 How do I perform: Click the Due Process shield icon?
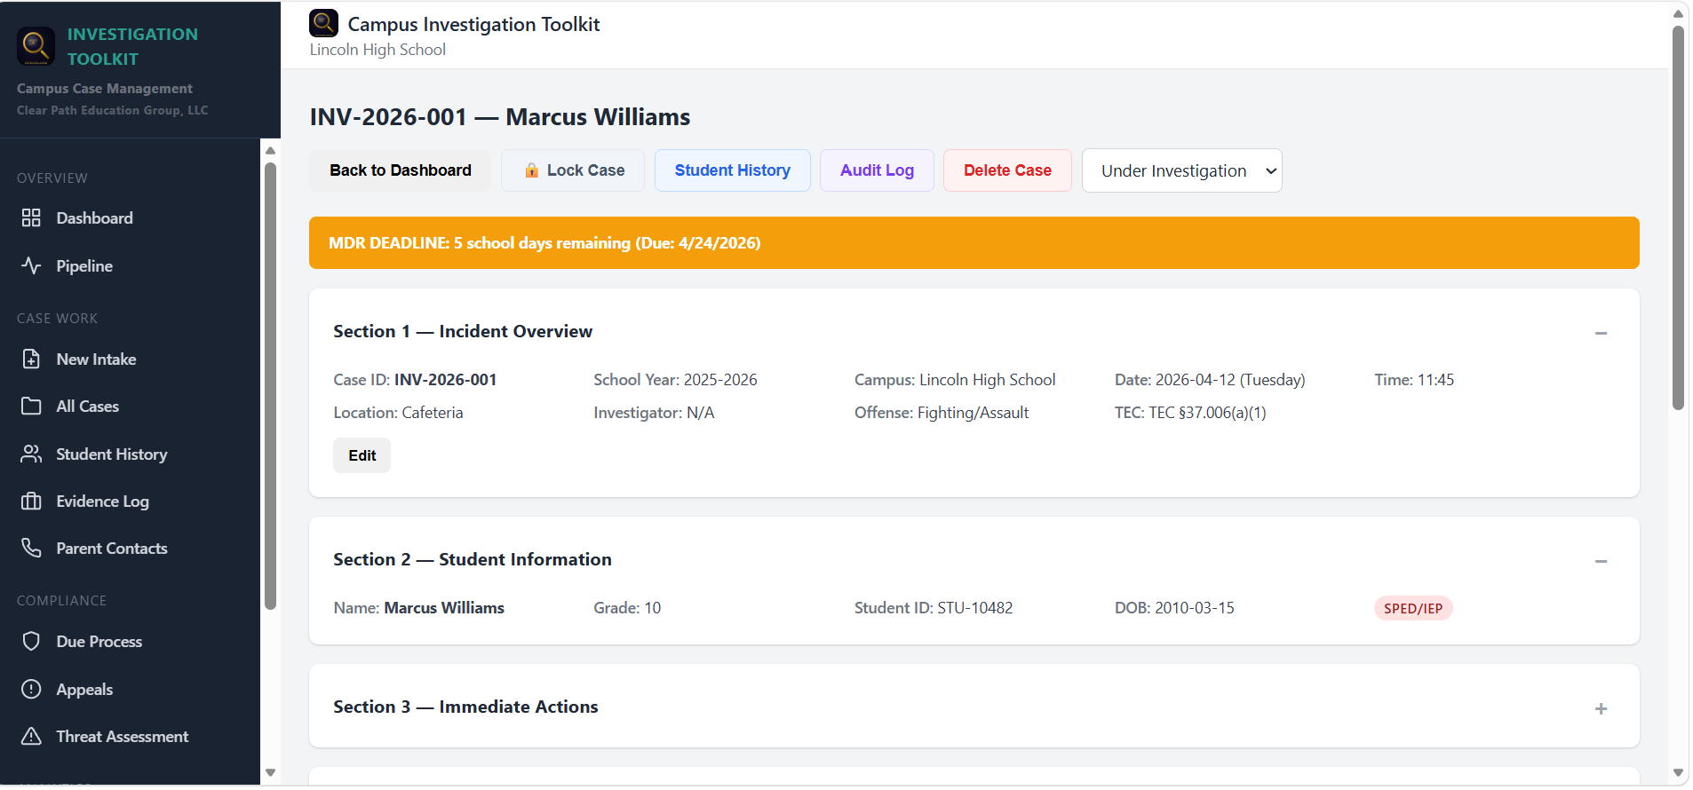(31, 642)
